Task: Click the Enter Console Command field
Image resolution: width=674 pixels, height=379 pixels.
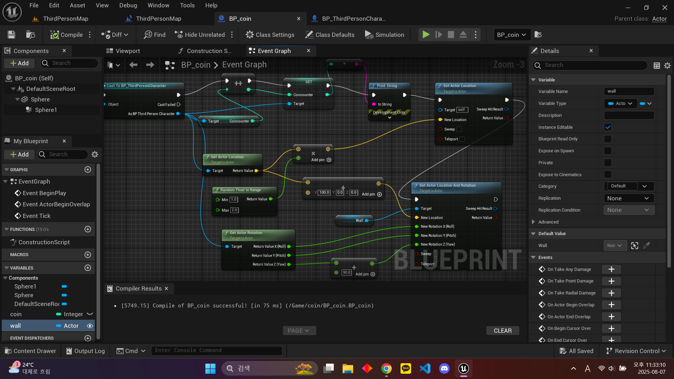Action: pos(217,350)
